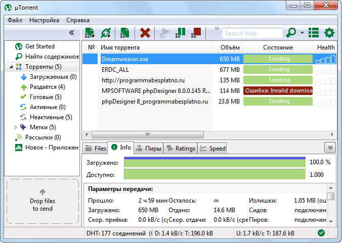Click in the Search Web field
The width and height of the screenshot is (342, 243).
(x=251, y=33)
